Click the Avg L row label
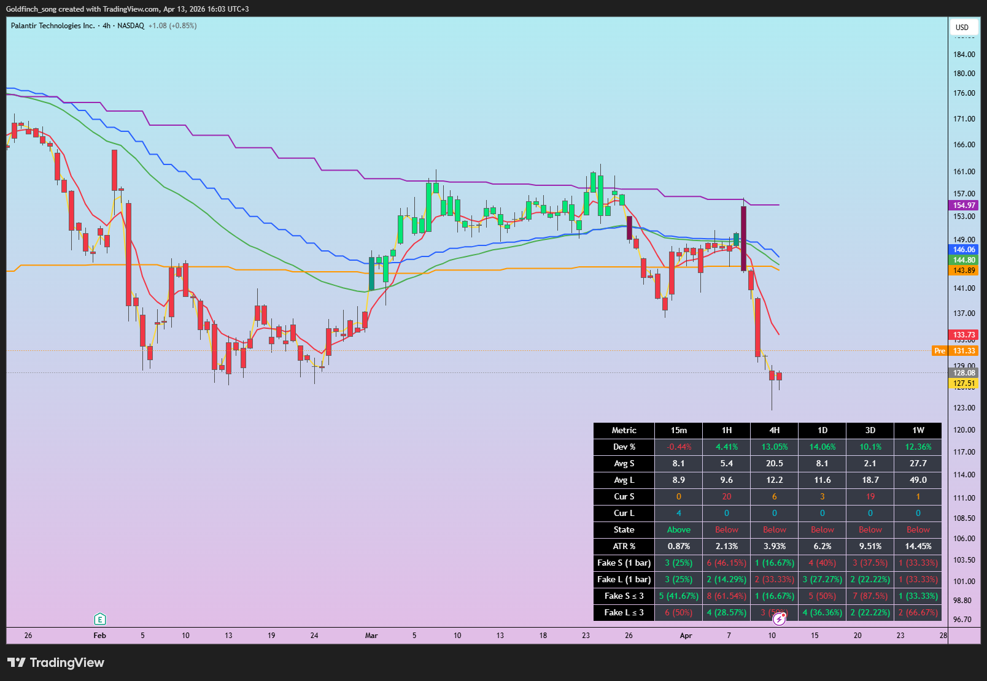987x681 pixels. tap(624, 480)
